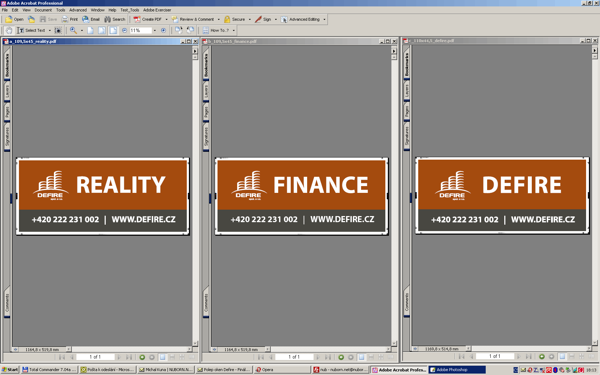
Task: Click the REALITY banner page in reality.pdf
Action: pos(103,196)
